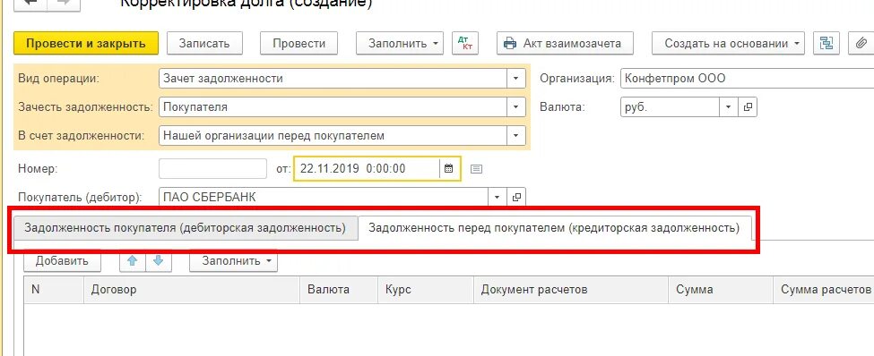Open calendar picker in date field
Image resolution: width=874 pixels, height=356 pixels.
click(449, 168)
